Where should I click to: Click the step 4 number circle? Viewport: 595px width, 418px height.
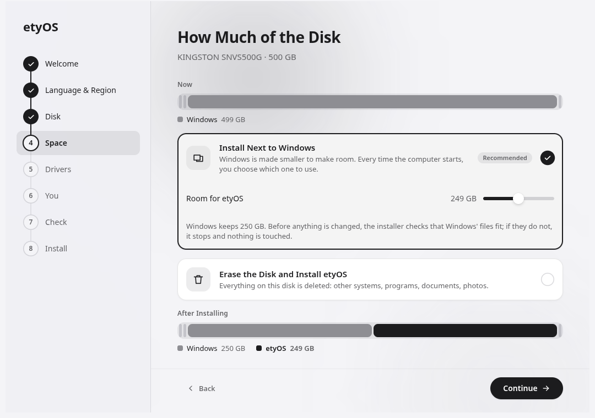[x=31, y=143]
